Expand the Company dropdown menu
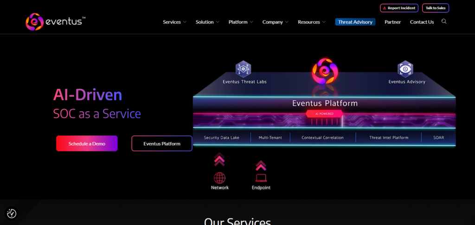Viewport: 475px width, 225px height. click(x=276, y=22)
